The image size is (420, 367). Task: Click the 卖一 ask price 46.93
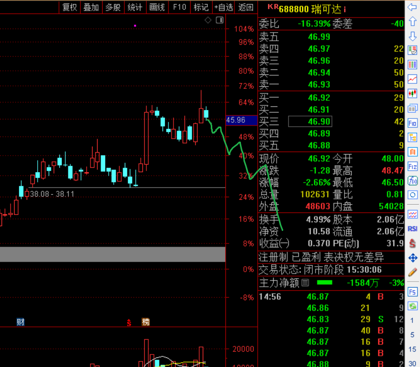[319, 84]
